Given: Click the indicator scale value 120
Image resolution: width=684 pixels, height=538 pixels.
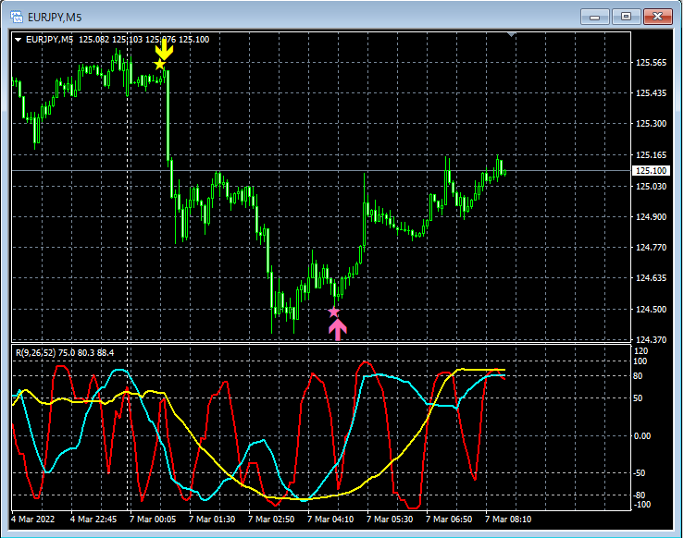Looking at the screenshot, I should point(640,351).
